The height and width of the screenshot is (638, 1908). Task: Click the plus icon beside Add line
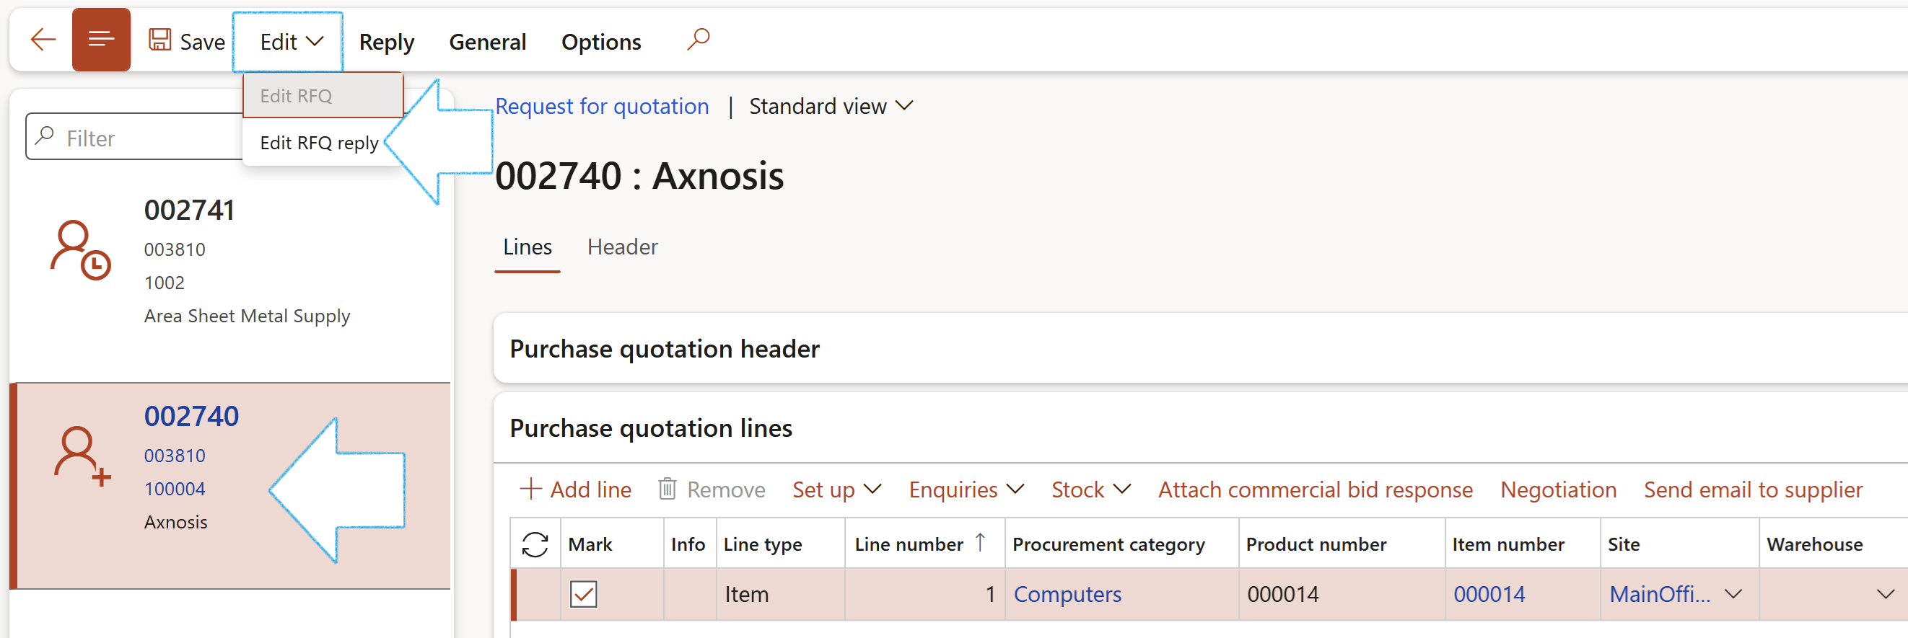pos(530,489)
